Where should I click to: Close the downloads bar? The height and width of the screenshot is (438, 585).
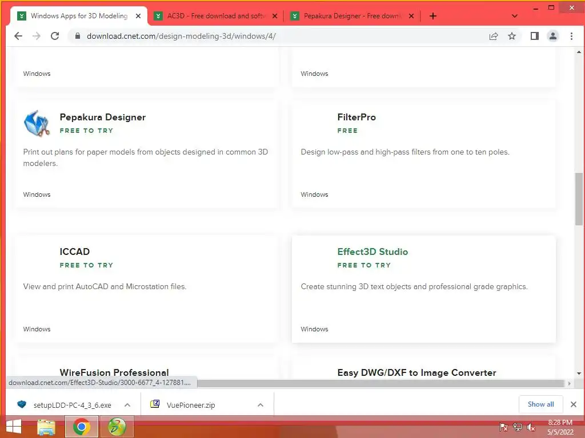coord(574,404)
